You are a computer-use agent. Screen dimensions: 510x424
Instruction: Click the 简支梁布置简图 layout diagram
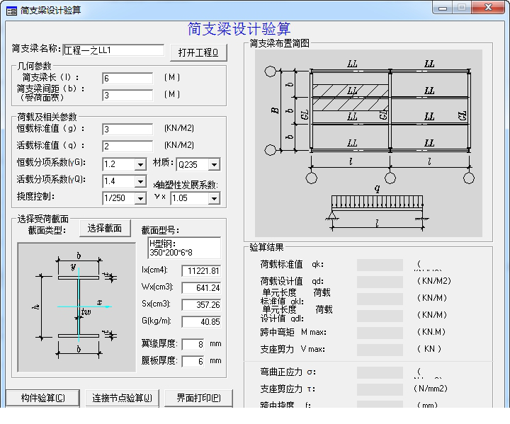(x=368, y=144)
